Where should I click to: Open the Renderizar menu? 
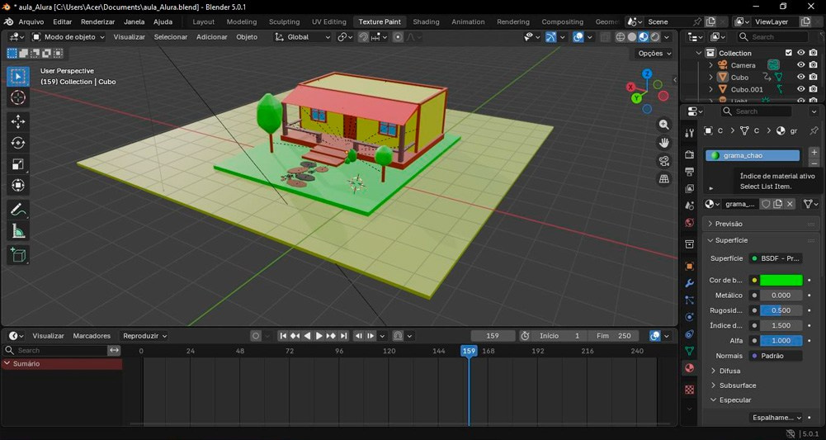(97, 21)
